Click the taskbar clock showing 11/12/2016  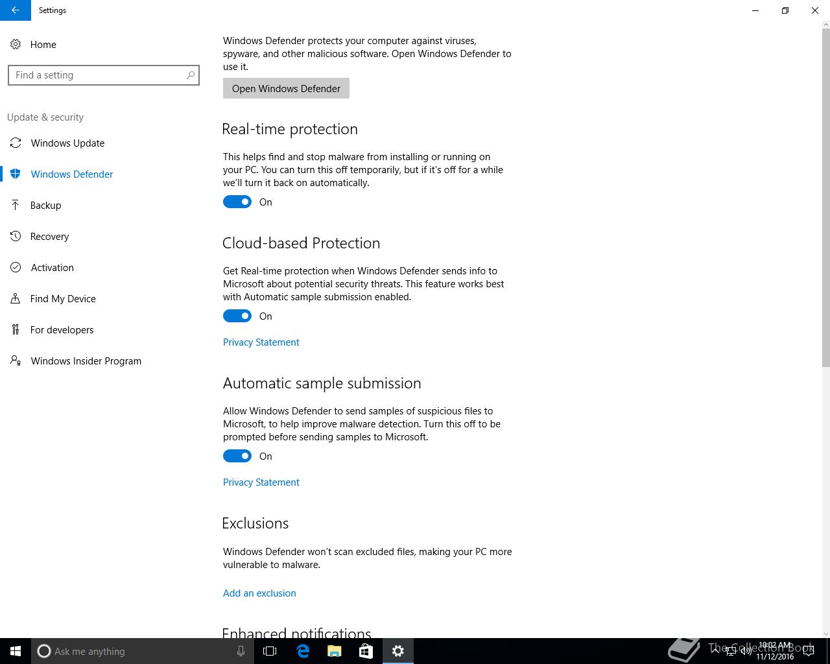pyautogui.click(x=775, y=651)
